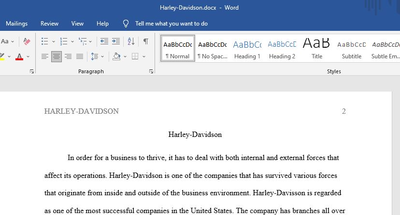This screenshot has height=215, width=400.
Task: Open the Mailings ribbon tab
Action: pyautogui.click(x=16, y=24)
